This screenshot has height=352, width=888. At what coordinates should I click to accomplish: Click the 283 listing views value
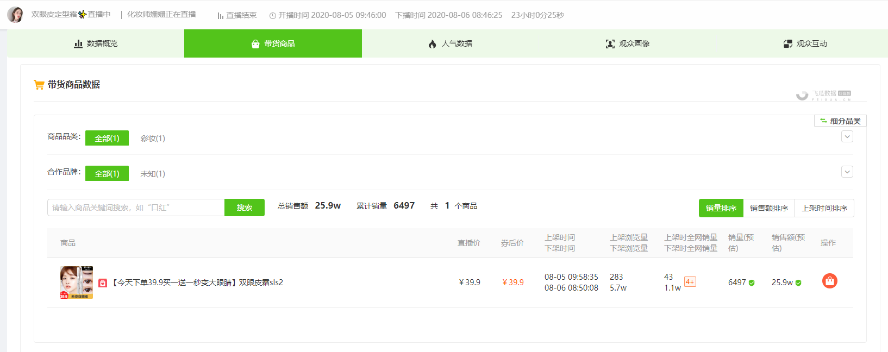[616, 277]
